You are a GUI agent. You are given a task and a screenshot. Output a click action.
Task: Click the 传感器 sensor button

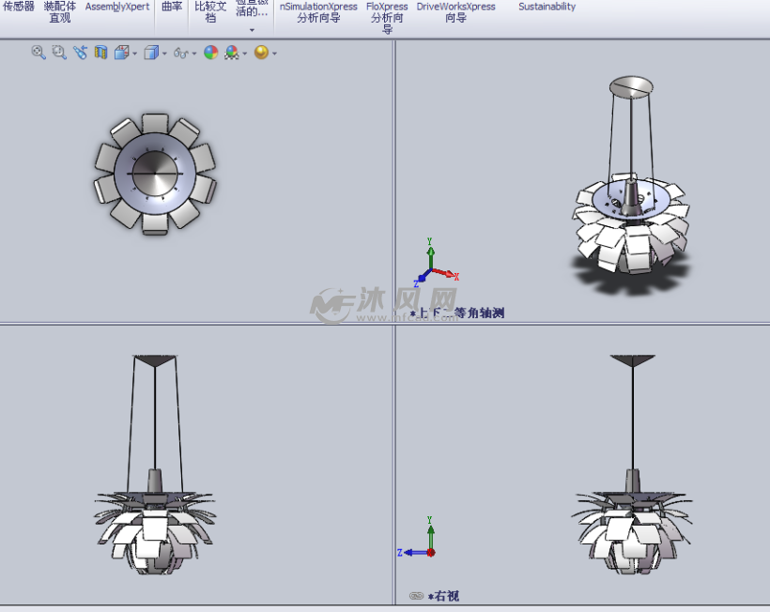(x=19, y=7)
